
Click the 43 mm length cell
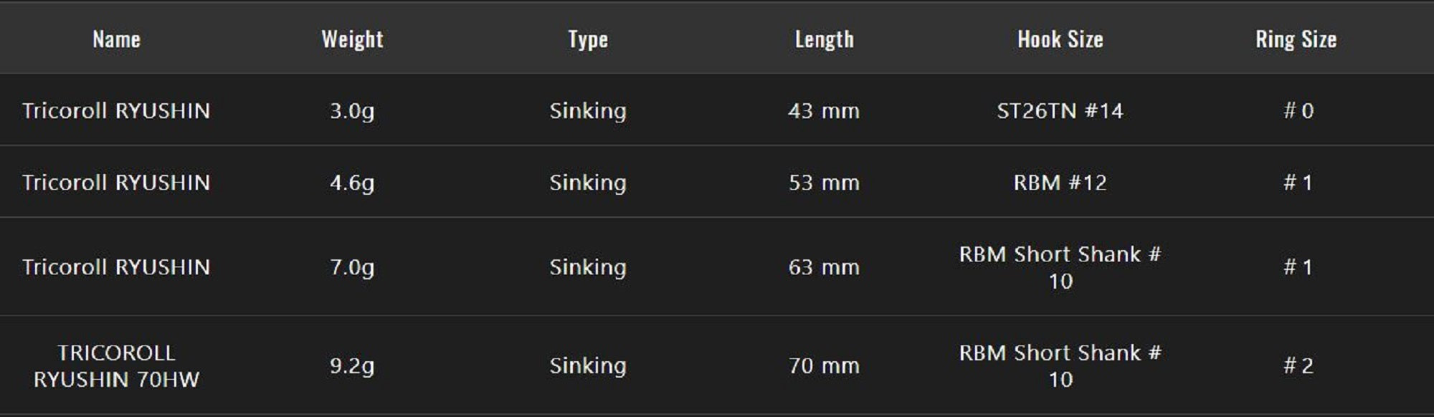coord(824,111)
